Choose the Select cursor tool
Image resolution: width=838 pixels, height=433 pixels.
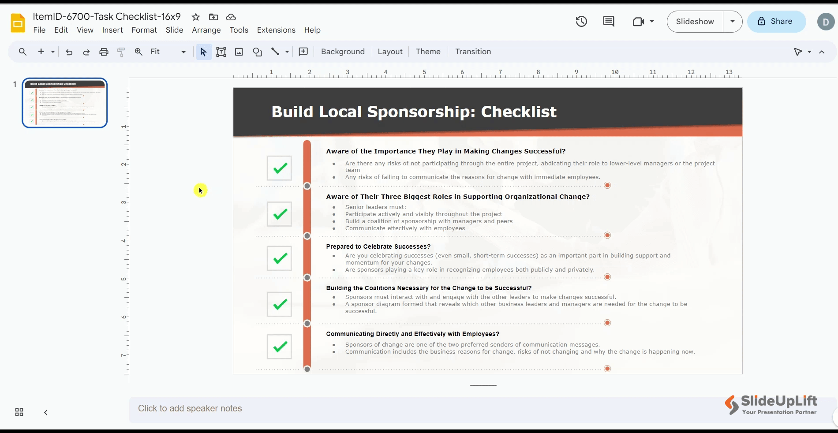coord(203,52)
